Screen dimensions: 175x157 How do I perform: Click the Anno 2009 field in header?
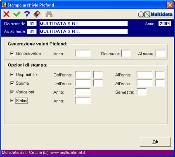click(x=165, y=24)
